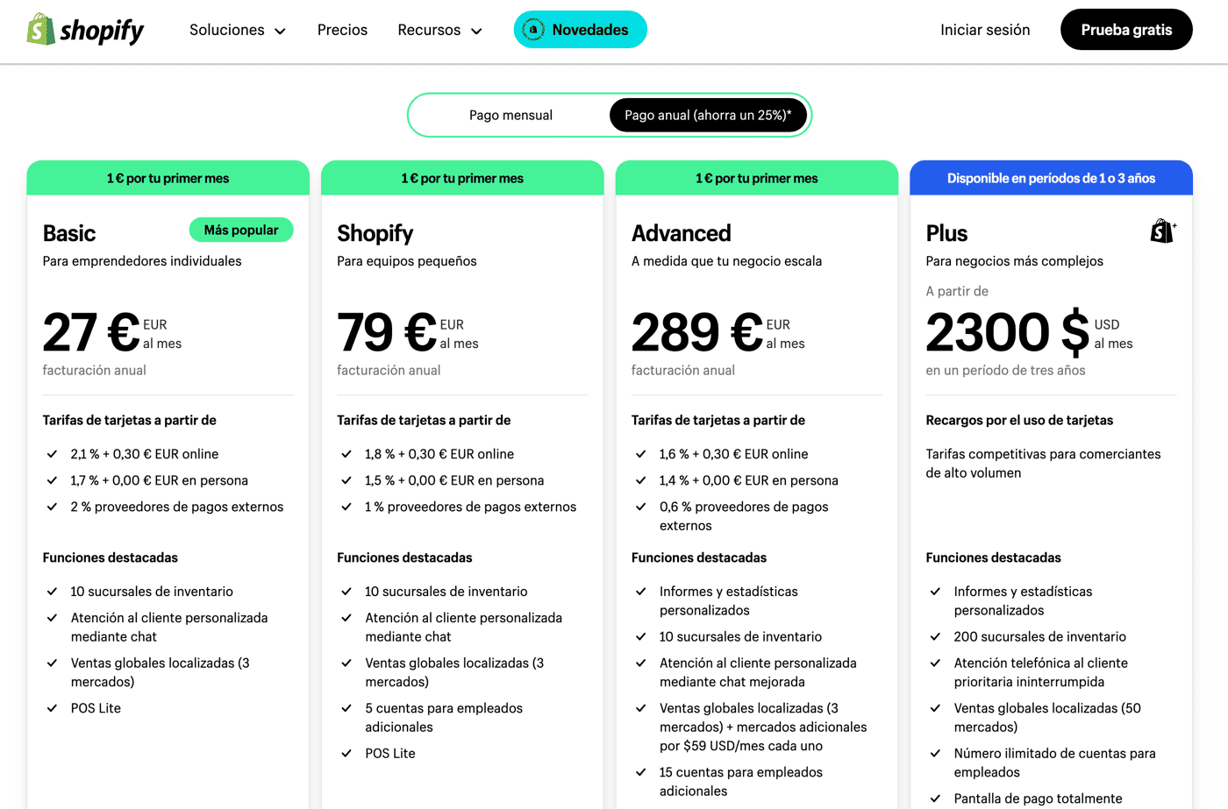Click checkmark beside Pantalla de pago totalmente
This screenshot has height=809, width=1228.
[936, 798]
